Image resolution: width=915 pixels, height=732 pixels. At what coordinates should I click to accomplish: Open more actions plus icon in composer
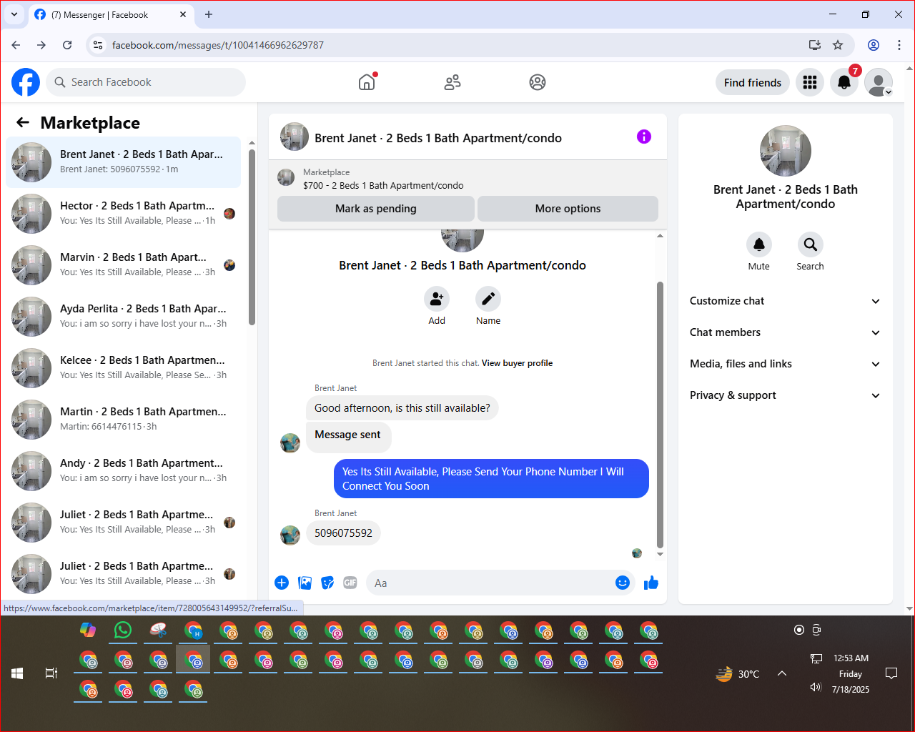coord(282,583)
